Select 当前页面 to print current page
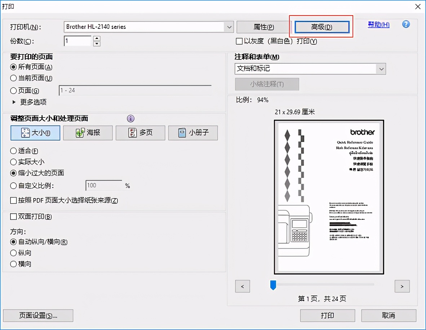The width and height of the screenshot is (426, 330). tap(13, 78)
